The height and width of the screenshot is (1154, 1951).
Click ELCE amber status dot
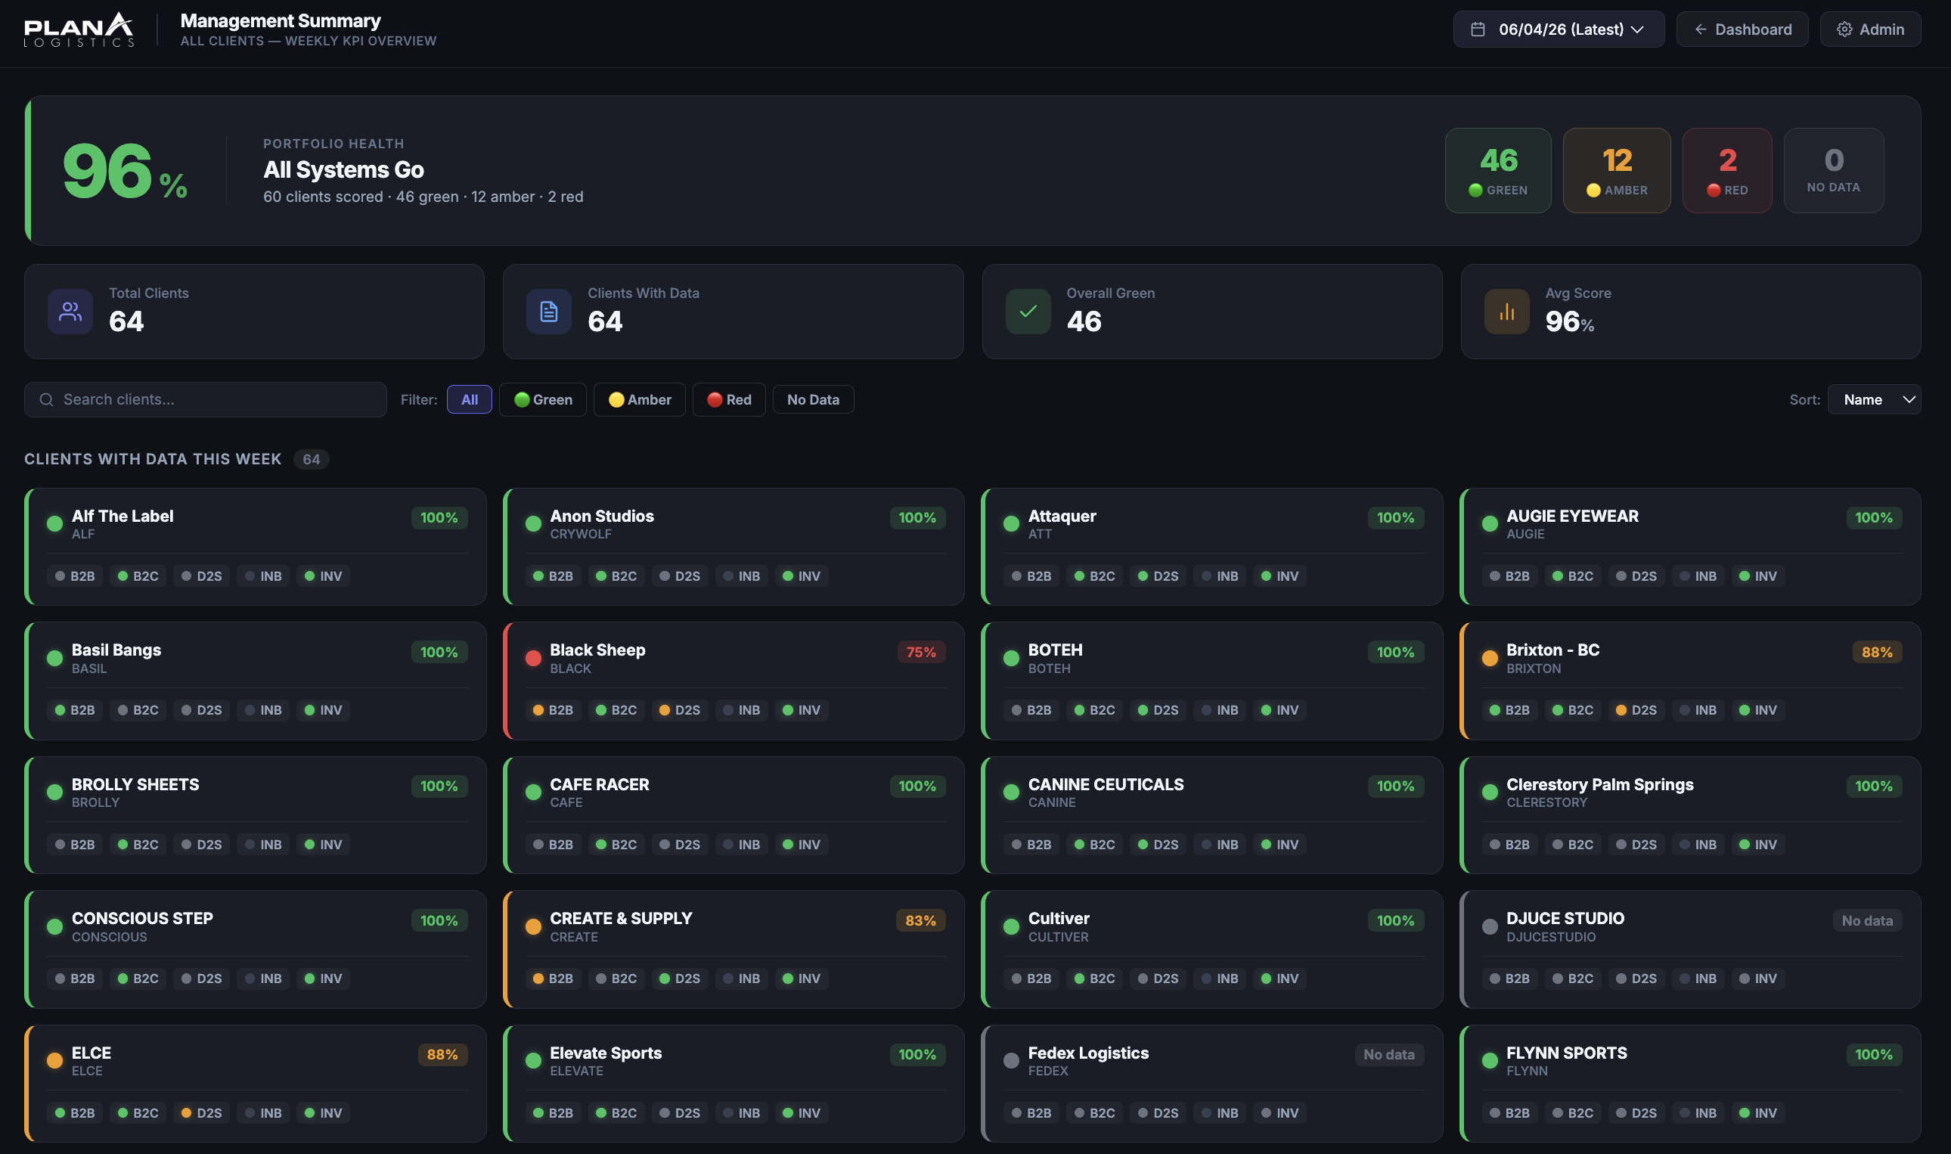pyautogui.click(x=54, y=1061)
